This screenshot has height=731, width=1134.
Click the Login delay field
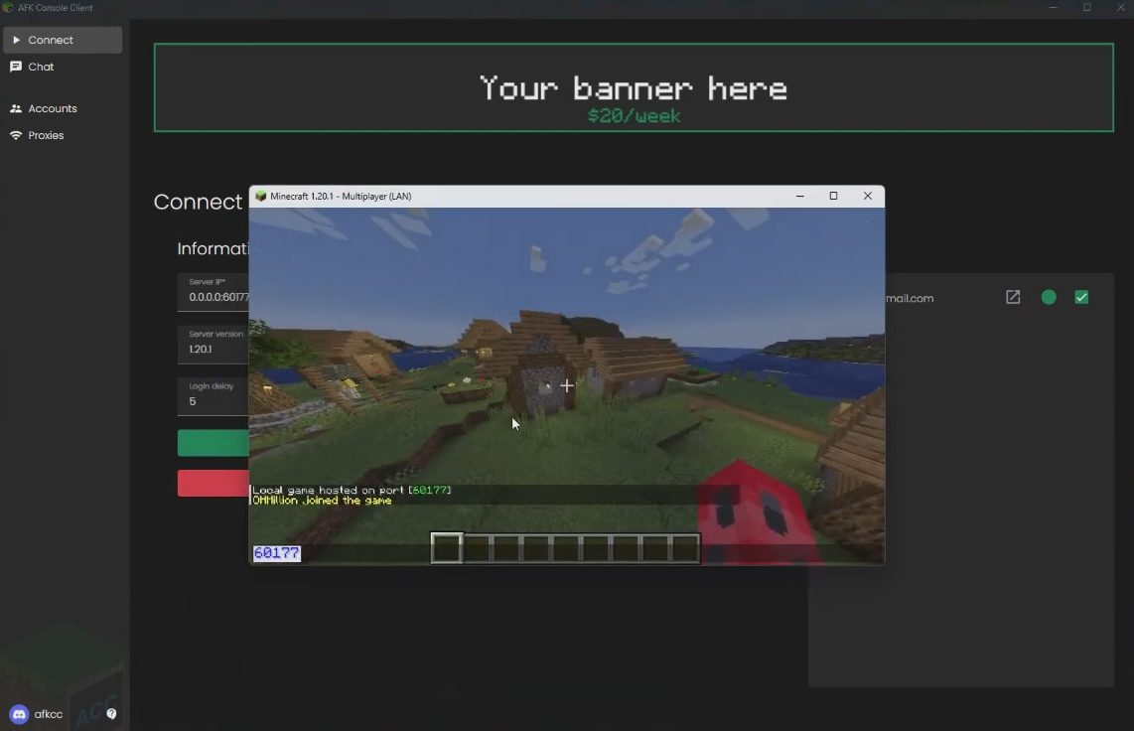coord(213,395)
